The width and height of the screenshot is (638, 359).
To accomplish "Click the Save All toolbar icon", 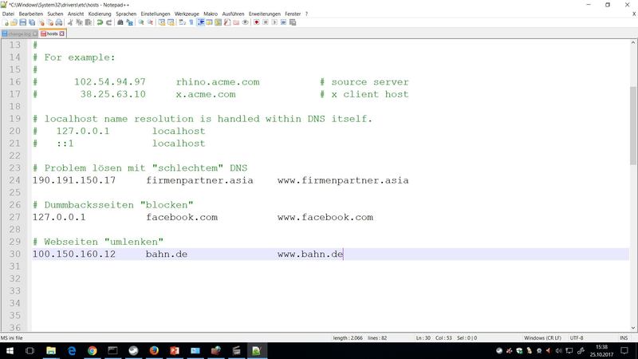I will click(32, 22).
